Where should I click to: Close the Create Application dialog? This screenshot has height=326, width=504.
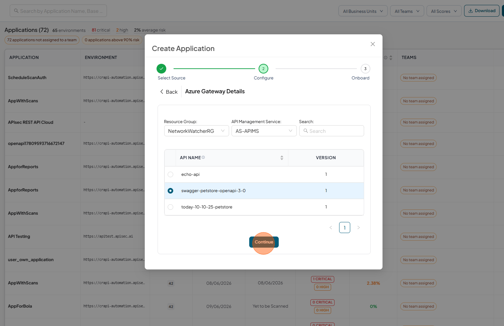(x=372, y=44)
